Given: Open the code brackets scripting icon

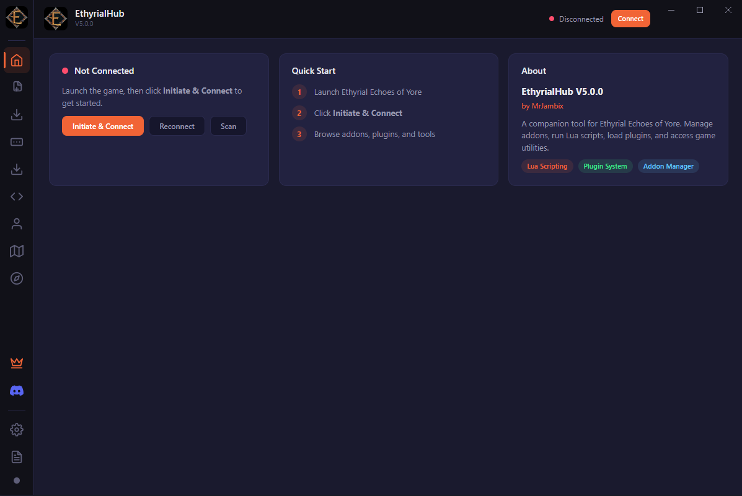Looking at the screenshot, I should tap(17, 197).
